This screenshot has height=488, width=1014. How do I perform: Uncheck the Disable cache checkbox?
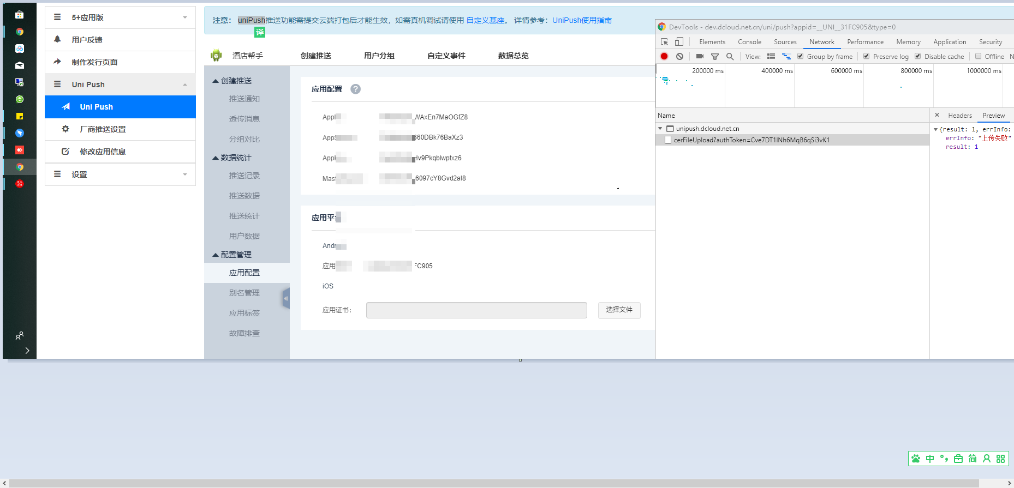pos(917,56)
